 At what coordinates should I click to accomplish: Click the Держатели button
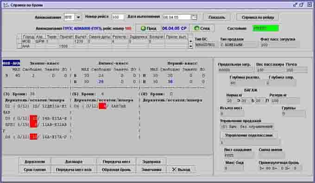click(35, 162)
